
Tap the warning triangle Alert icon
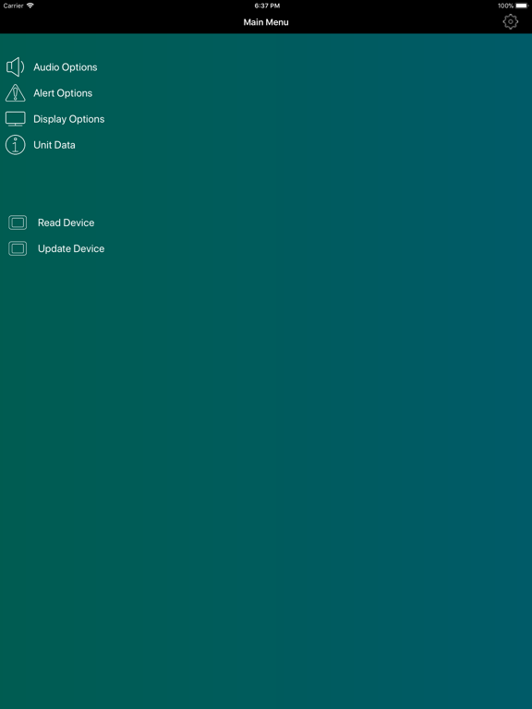[x=16, y=92]
